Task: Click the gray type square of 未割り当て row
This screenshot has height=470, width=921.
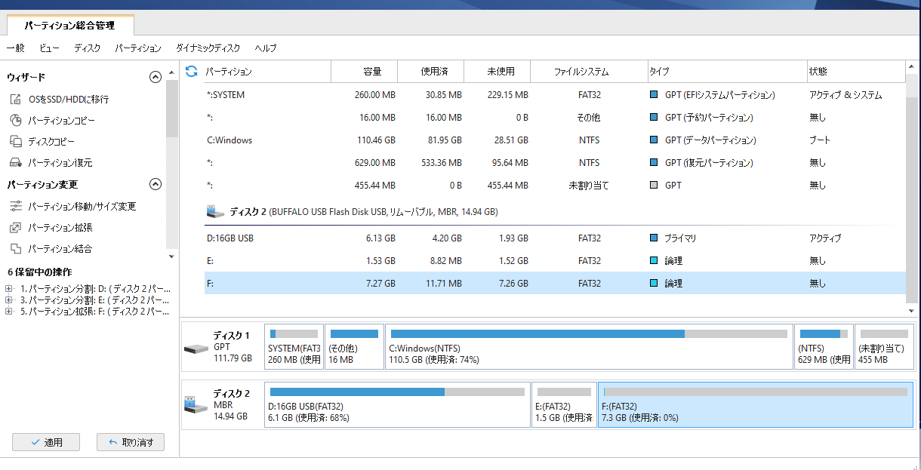Action: pos(654,185)
